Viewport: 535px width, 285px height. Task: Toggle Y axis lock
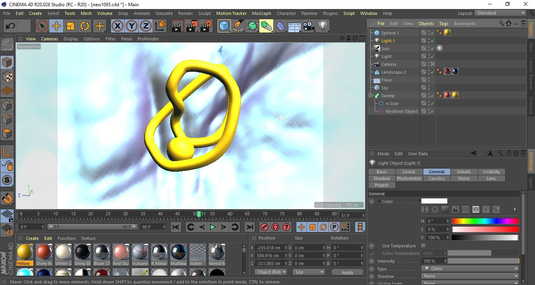click(132, 26)
